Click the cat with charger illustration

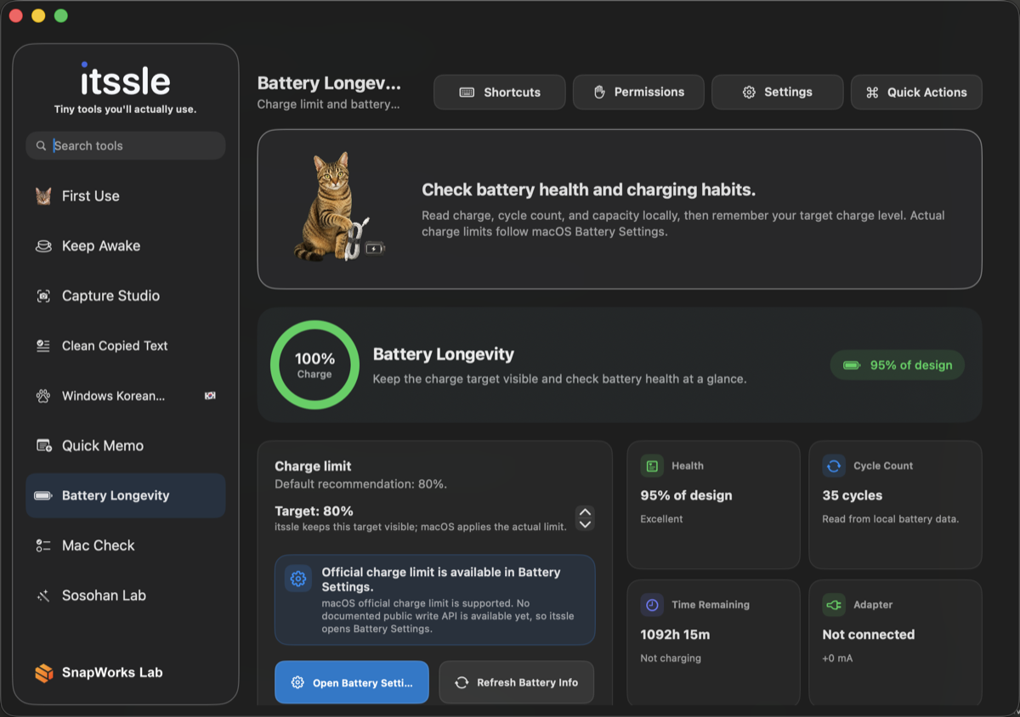click(337, 206)
